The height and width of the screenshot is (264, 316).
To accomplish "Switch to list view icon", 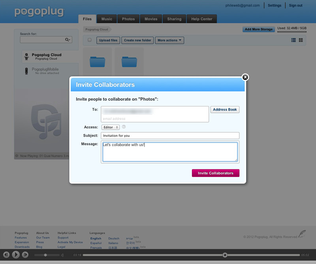I will pos(293,40).
